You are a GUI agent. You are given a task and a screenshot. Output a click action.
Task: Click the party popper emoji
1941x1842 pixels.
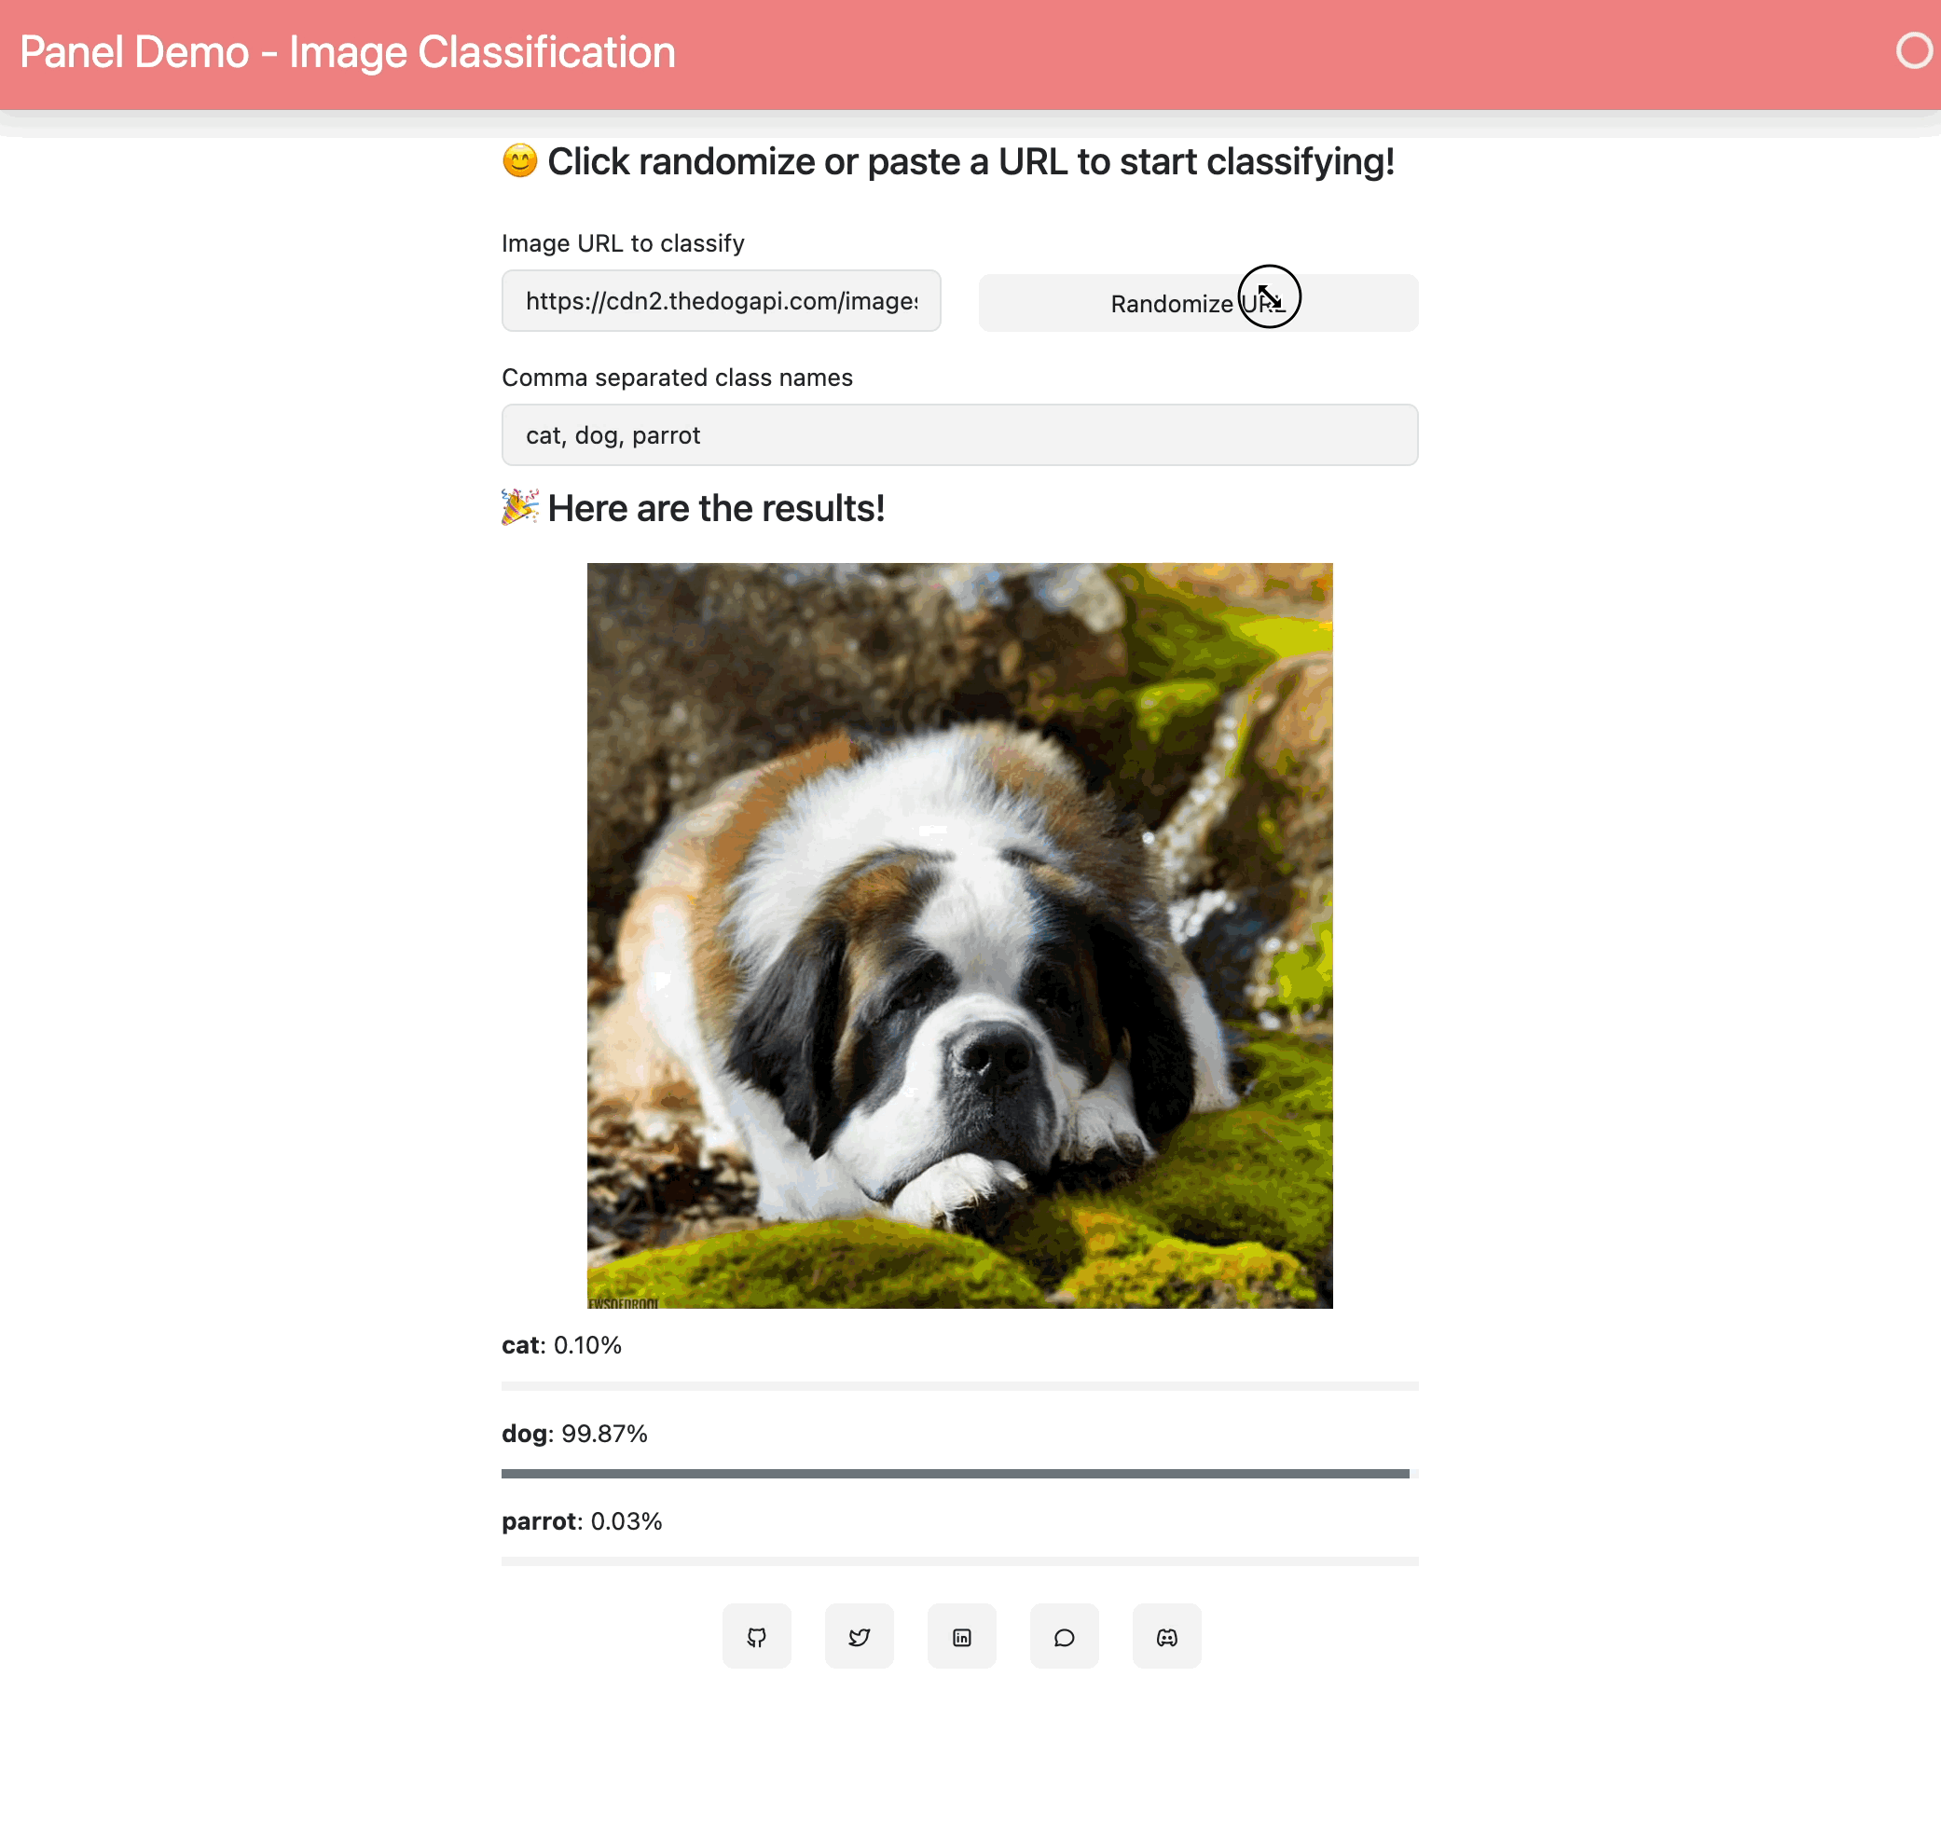(x=519, y=508)
